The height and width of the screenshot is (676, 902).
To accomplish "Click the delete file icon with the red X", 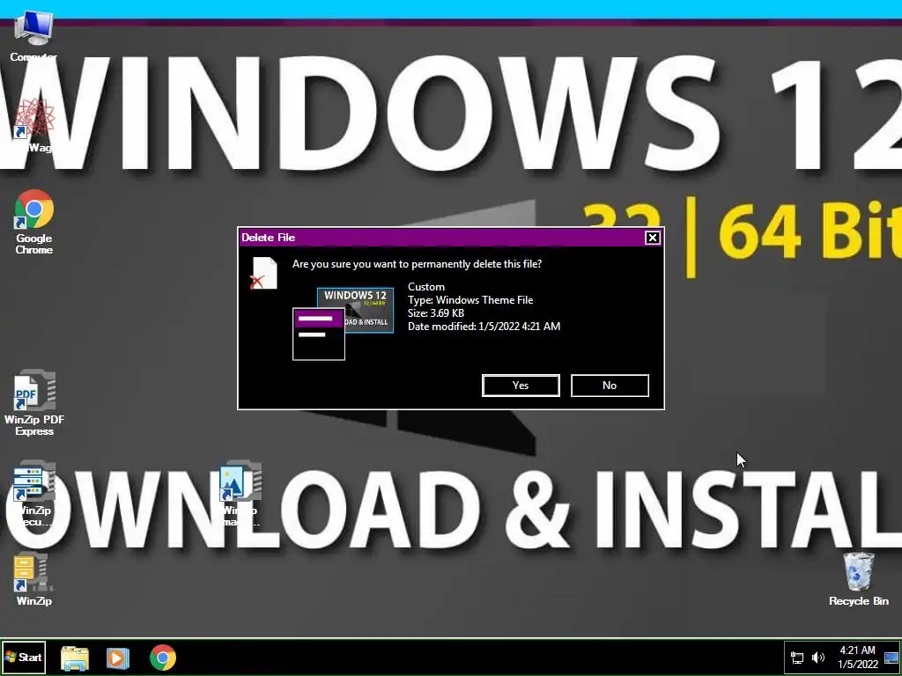I will click(264, 273).
